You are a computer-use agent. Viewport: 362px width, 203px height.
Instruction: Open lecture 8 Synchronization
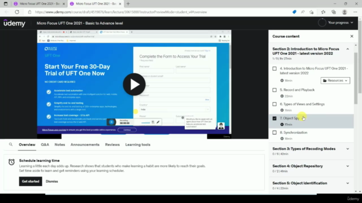(x=294, y=133)
